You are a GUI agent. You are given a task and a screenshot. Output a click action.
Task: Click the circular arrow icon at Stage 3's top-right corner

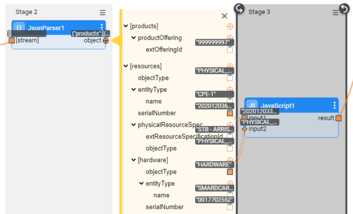(x=344, y=8)
